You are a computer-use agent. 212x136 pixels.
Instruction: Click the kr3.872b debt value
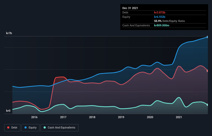[160, 12]
